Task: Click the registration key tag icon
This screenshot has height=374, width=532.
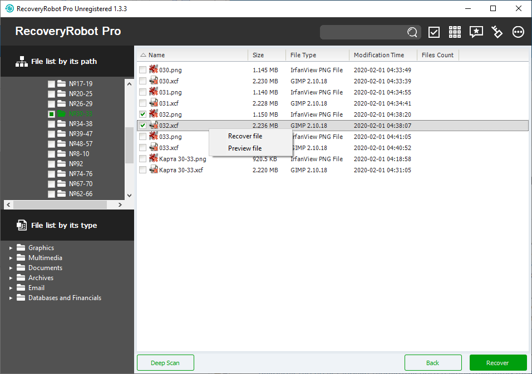Action: pos(497,32)
